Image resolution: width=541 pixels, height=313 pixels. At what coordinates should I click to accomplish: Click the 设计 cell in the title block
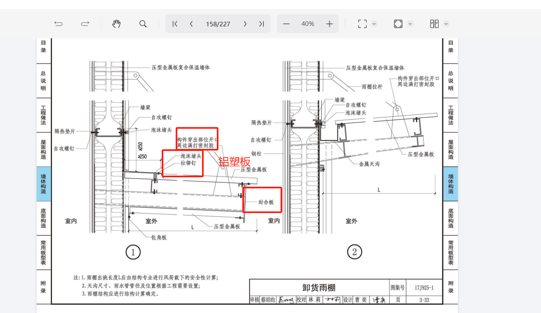[348, 300]
